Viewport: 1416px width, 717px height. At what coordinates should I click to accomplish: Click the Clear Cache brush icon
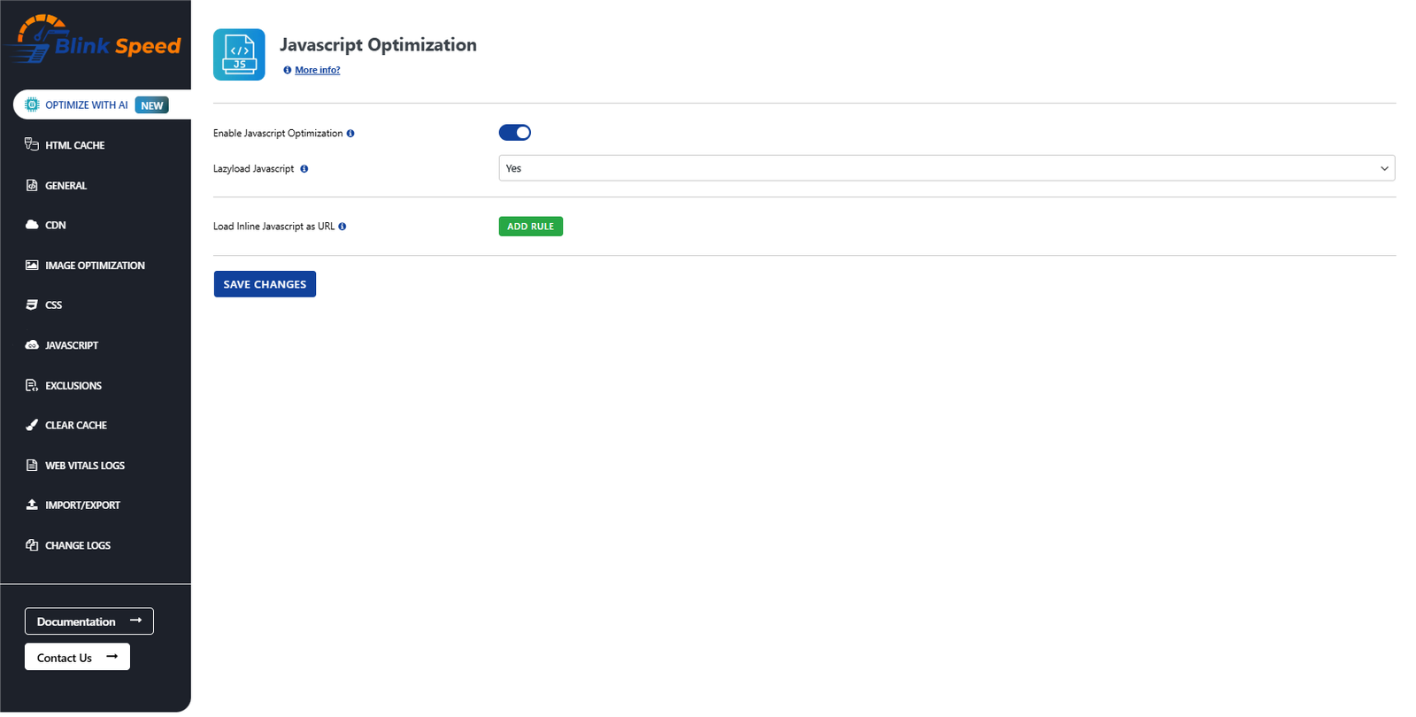(x=32, y=425)
